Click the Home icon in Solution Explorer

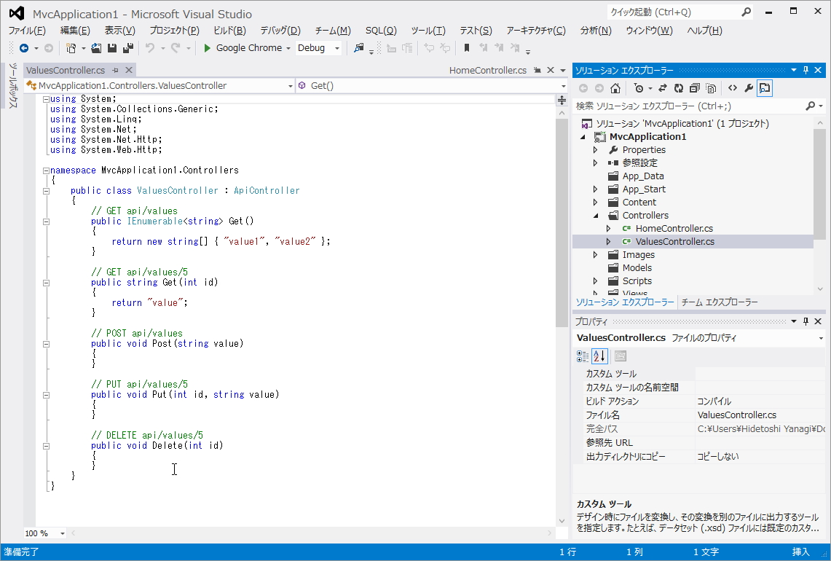point(615,88)
